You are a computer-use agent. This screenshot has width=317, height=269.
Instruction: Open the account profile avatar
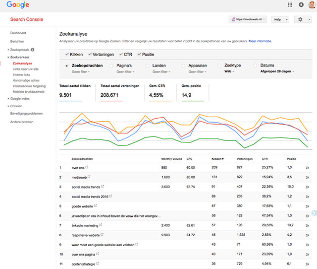tap(312, 4)
